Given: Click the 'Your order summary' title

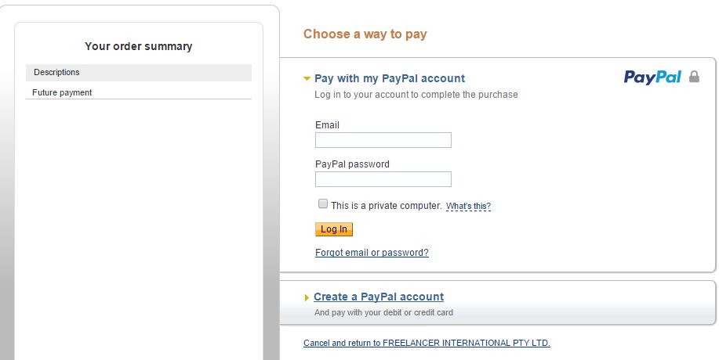Looking at the screenshot, I should coord(138,46).
